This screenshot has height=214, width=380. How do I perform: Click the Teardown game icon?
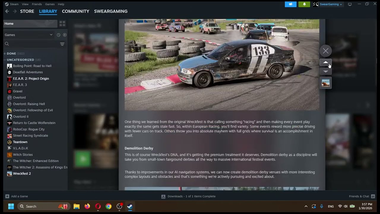(9, 142)
